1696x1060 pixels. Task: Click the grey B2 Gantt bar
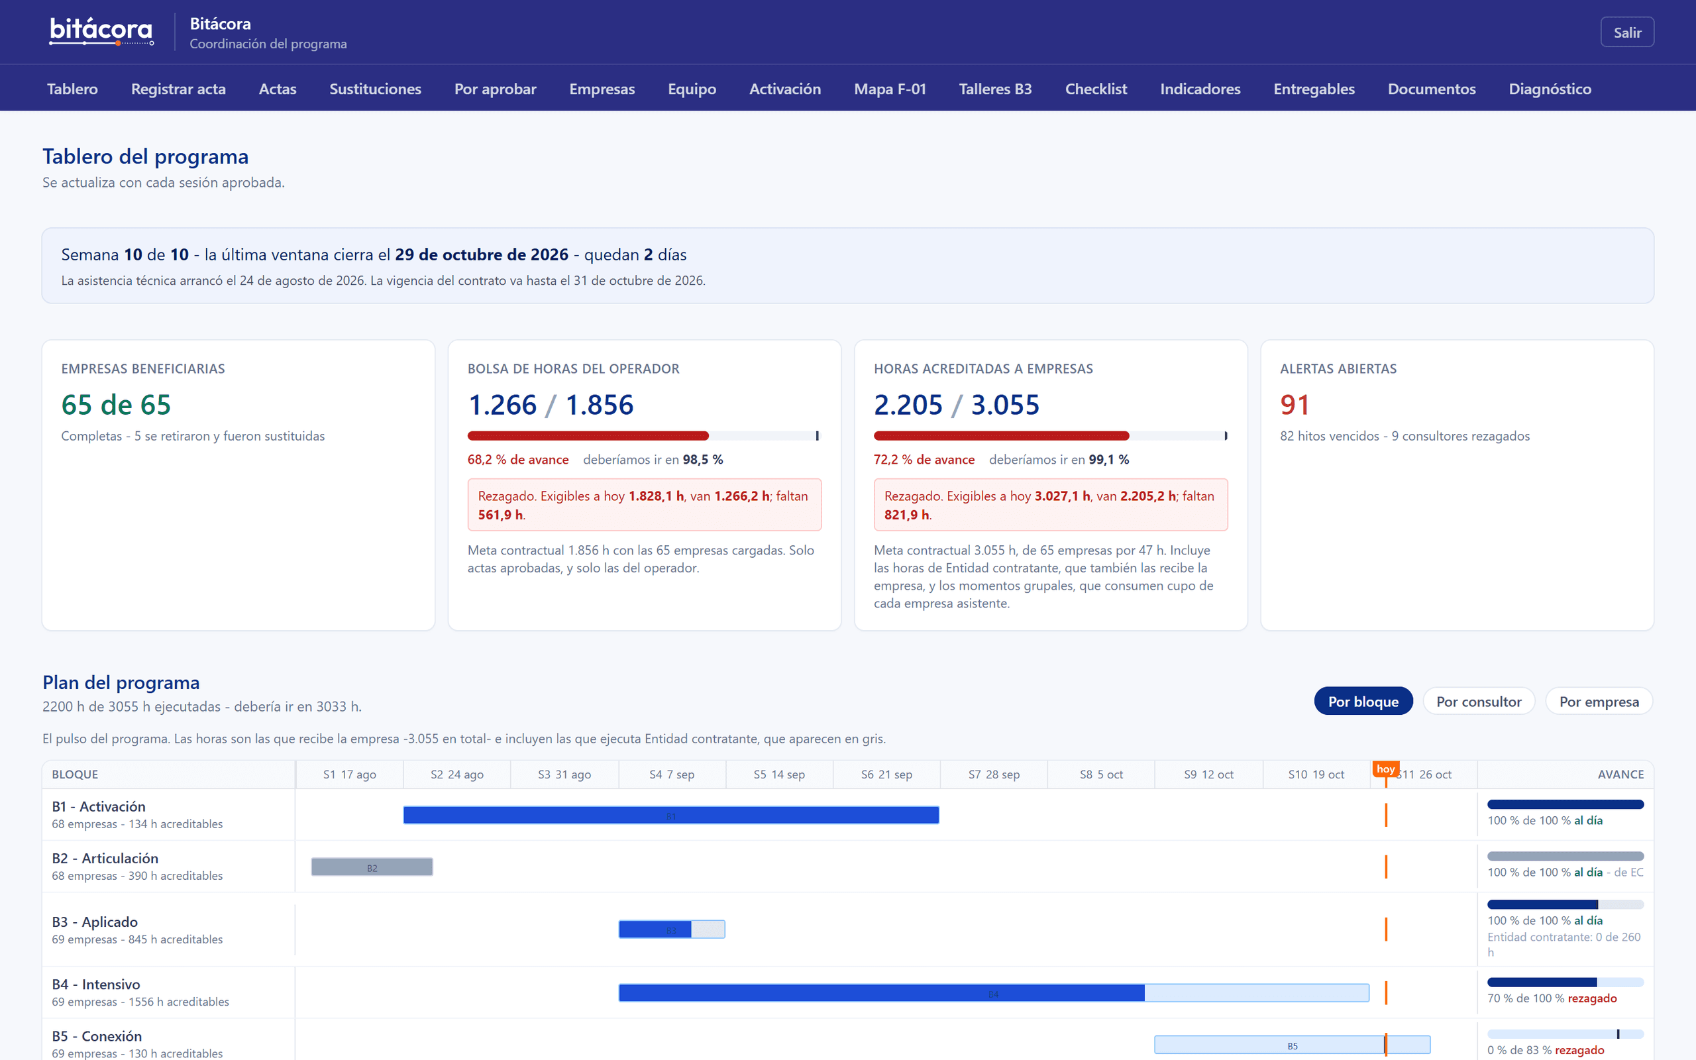click(x=372, y=867)
